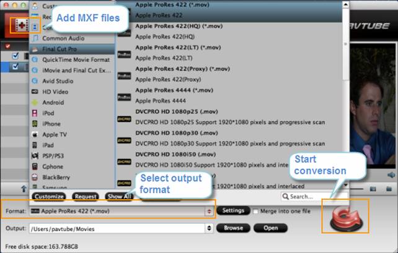Image resolution: width=398 pixels, height=253 pixels.
Task: Click the format Search field
Action: (x=314, y=197)
